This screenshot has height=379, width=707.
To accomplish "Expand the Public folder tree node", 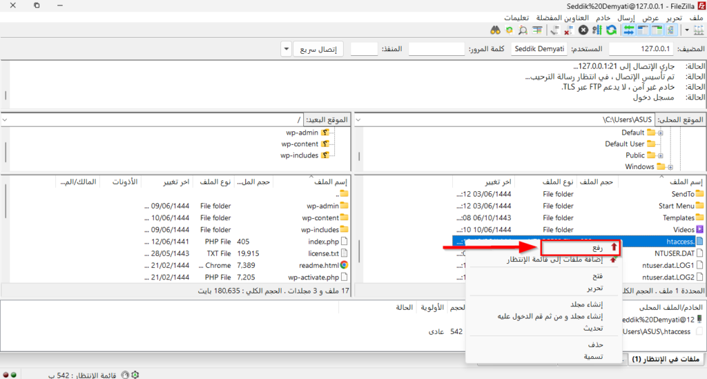I will [x=661, y=155].
